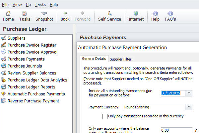Click the Purchase Invoice Register icon

click(4, 45)
